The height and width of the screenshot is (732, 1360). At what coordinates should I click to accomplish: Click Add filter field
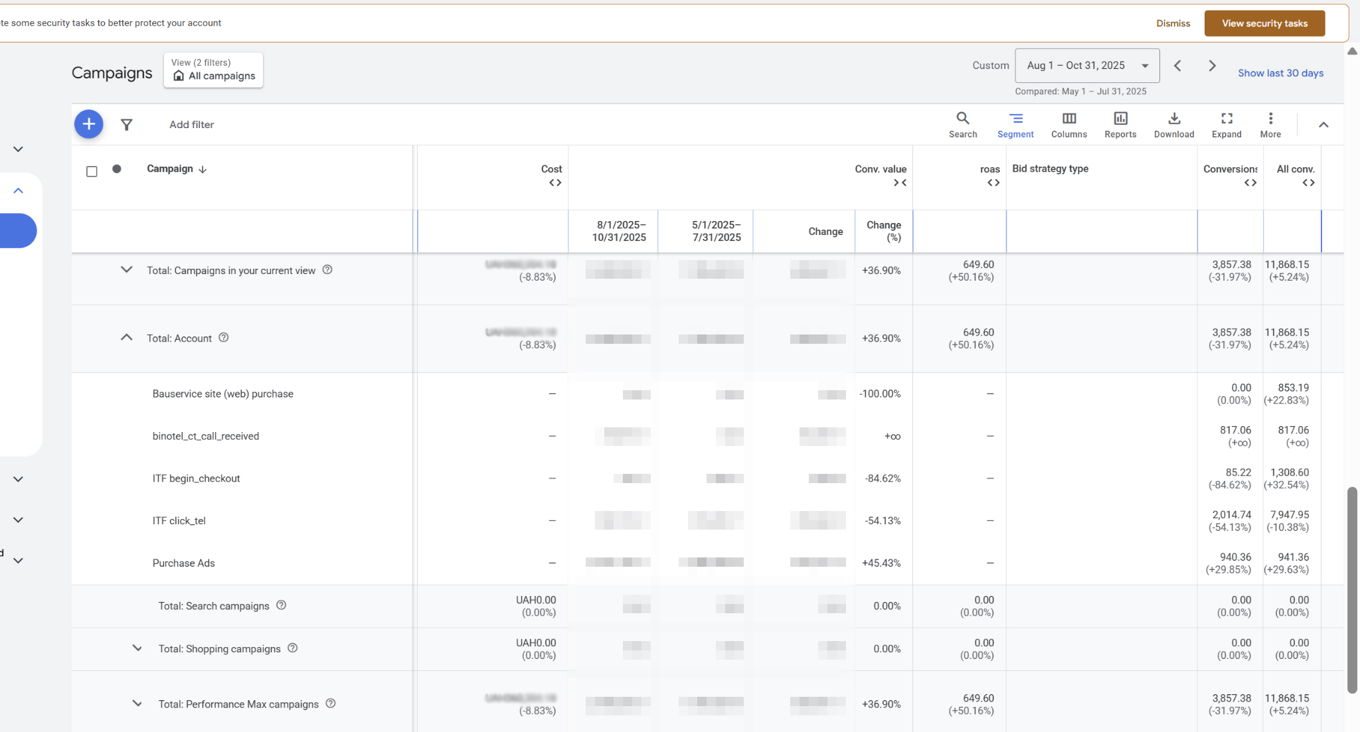pos(191,125)
